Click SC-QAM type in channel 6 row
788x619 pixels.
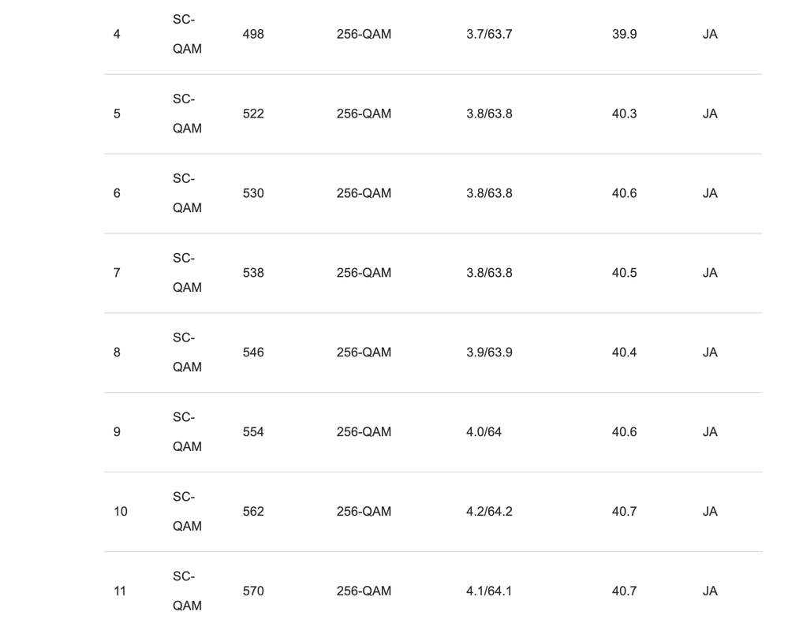(x=187, y=194)
